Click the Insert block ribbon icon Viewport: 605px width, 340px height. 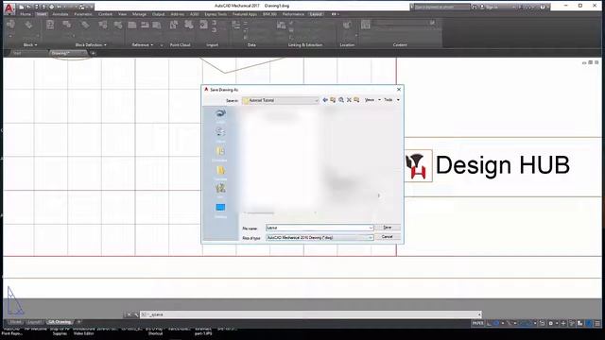[10, 25]
